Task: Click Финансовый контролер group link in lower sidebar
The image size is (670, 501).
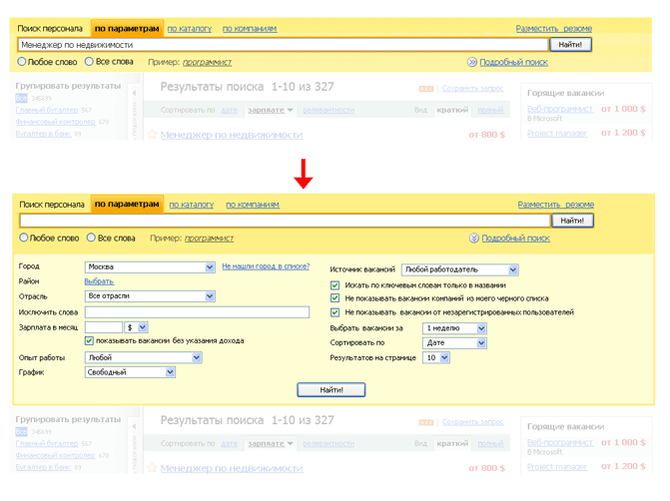Action: pyautogui.click(x=56, y=455)
